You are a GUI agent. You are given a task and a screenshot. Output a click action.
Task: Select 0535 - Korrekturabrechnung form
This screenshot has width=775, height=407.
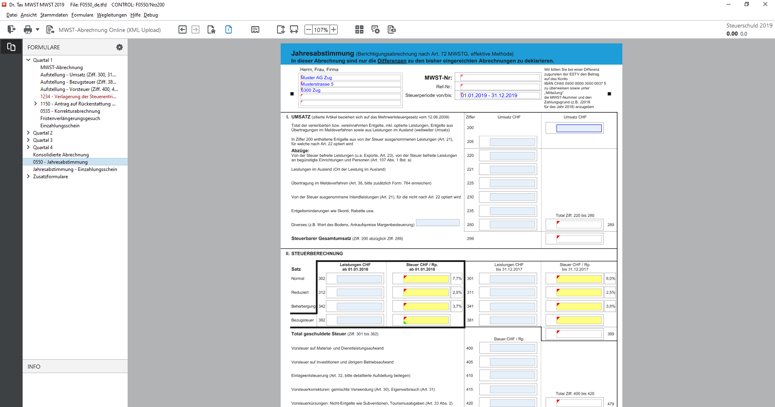coord(70,111)
